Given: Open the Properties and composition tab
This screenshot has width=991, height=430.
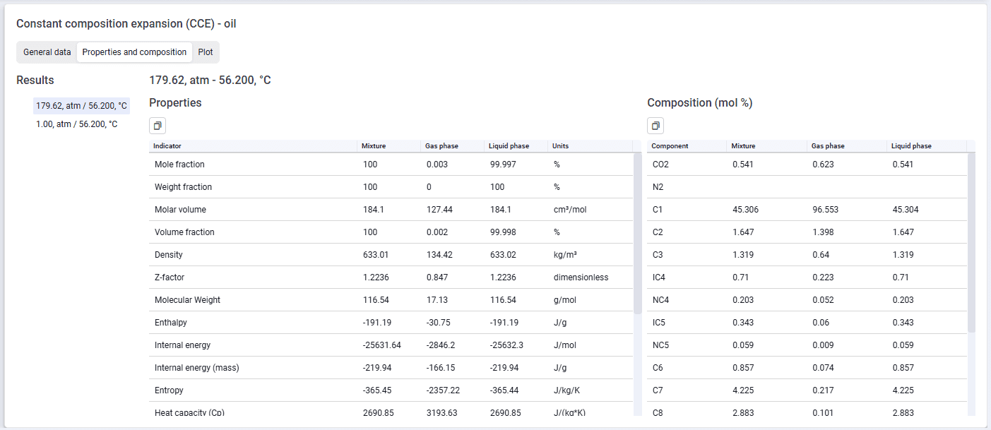Looking at the screenshot, I should (134, 52).
